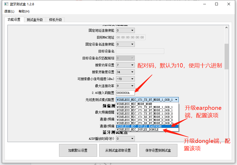Viewport: 237px width, 165px height.
Task: Expand the 搜索功率设置 dropdown
Action: (x=125, y=65)
